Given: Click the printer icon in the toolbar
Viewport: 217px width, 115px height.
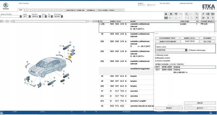Looking at the screenshot, I should tap(166, 14).
